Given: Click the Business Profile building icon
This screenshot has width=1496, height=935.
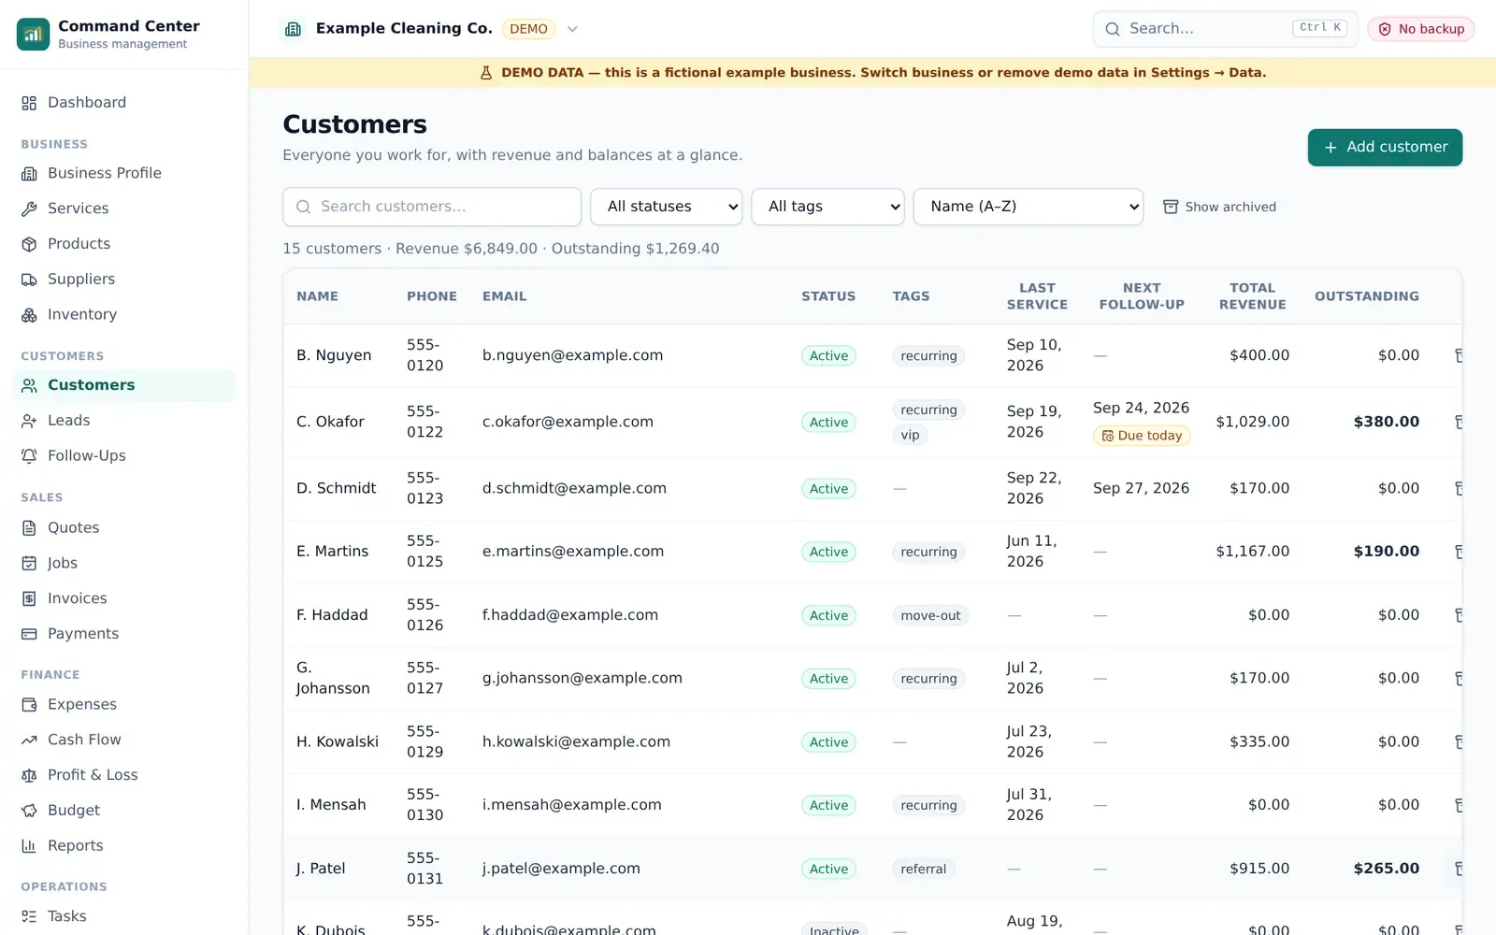Looking at the screenshot, I should [x=29, y=174].
